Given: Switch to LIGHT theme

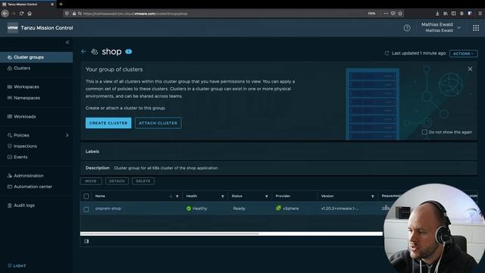Looking at the screenshot, I should pyautogui.click(x=17, y=266).
